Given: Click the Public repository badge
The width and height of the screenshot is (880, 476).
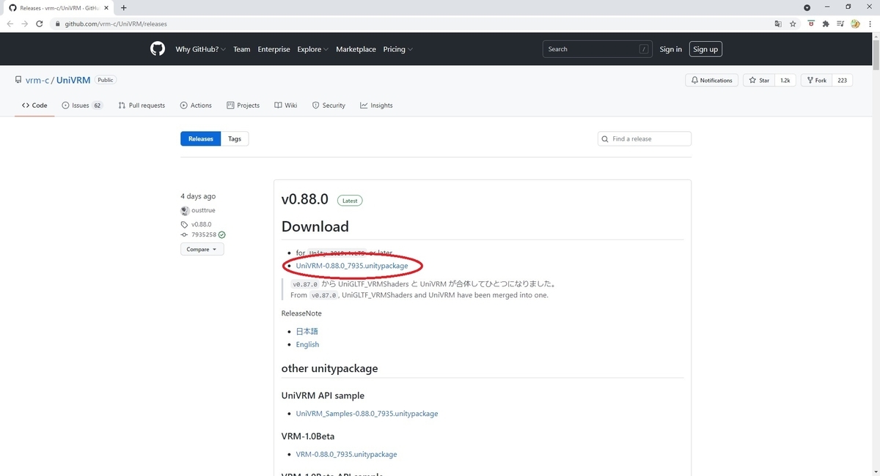Looking at the screenshot, I should tap(106, 80).
